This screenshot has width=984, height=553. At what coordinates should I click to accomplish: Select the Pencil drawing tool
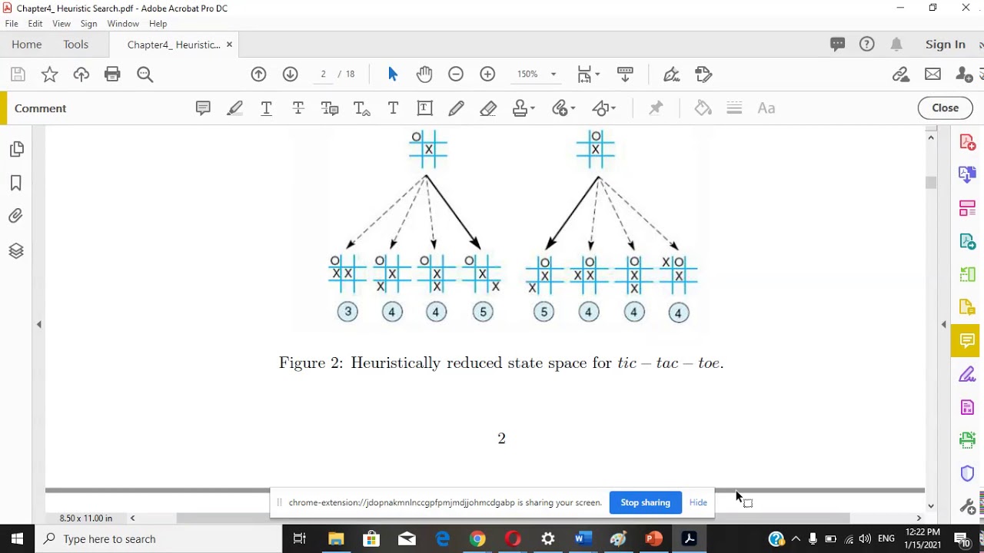point(456,108)
